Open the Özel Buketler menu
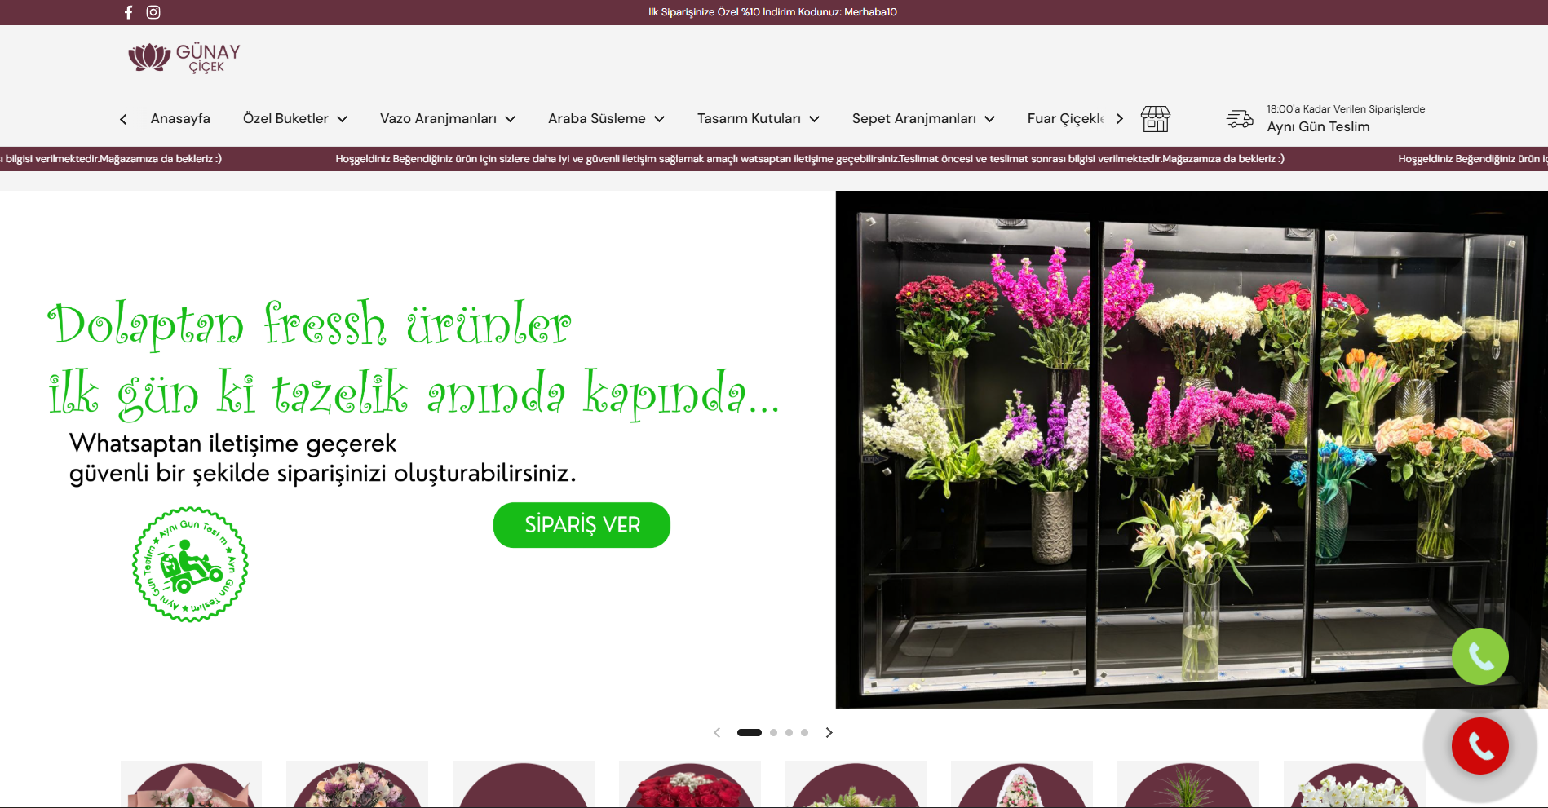Screen dimensions: 1548x808 coord(285,119)
